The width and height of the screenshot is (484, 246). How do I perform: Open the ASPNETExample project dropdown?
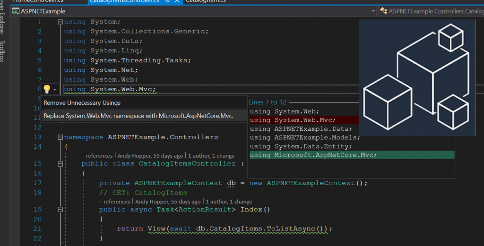(x=373, y=11)
